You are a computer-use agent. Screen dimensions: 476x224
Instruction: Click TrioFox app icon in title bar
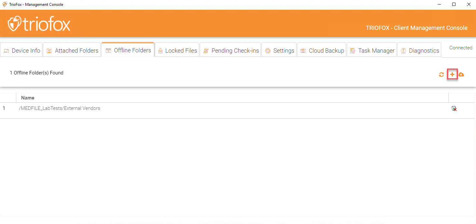click(5, 5)
